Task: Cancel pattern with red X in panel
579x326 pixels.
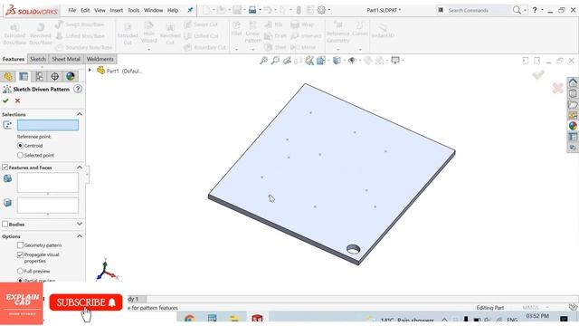Action: pos(17,101)
